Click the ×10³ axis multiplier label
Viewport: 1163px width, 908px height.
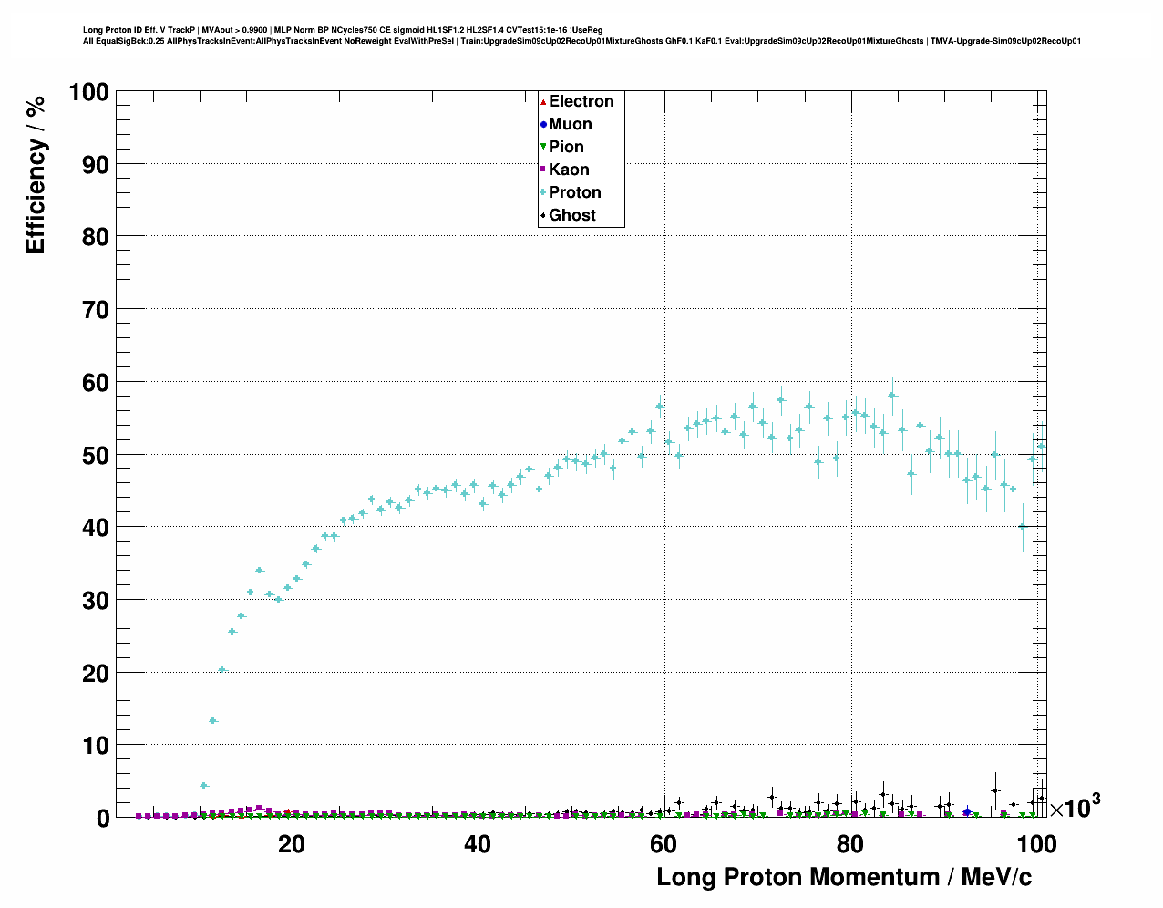tap(1075, 807)
